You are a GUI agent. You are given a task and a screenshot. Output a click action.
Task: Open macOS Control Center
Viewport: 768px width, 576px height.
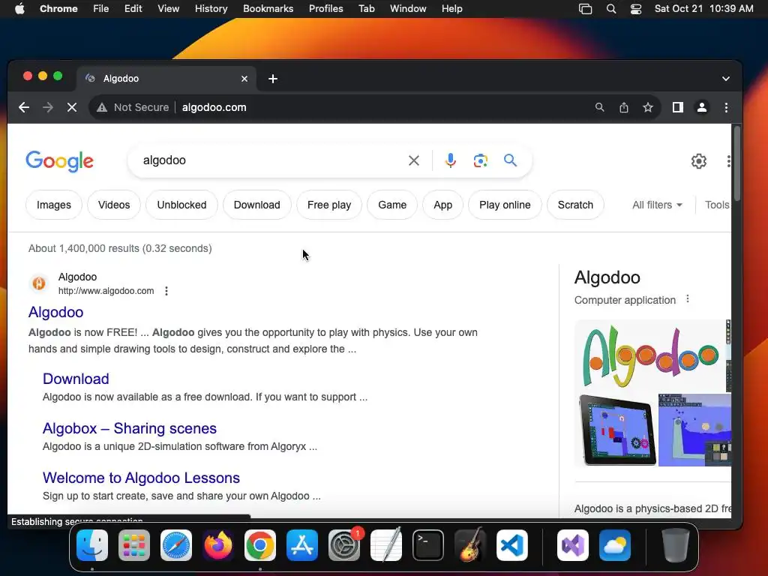click(x=636, y=9)
